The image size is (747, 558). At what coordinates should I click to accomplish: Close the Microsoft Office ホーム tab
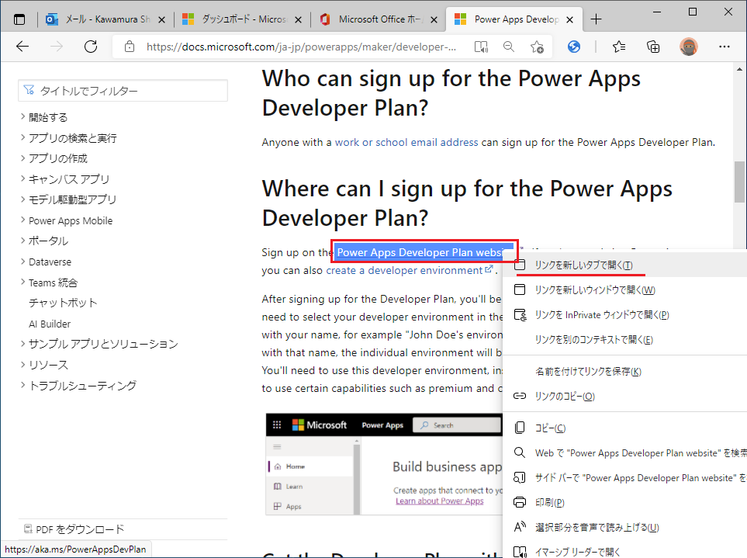coord(434,19)
